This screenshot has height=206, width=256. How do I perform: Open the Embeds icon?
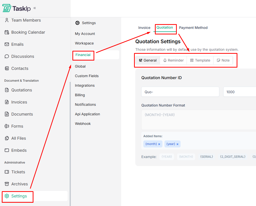6,150
